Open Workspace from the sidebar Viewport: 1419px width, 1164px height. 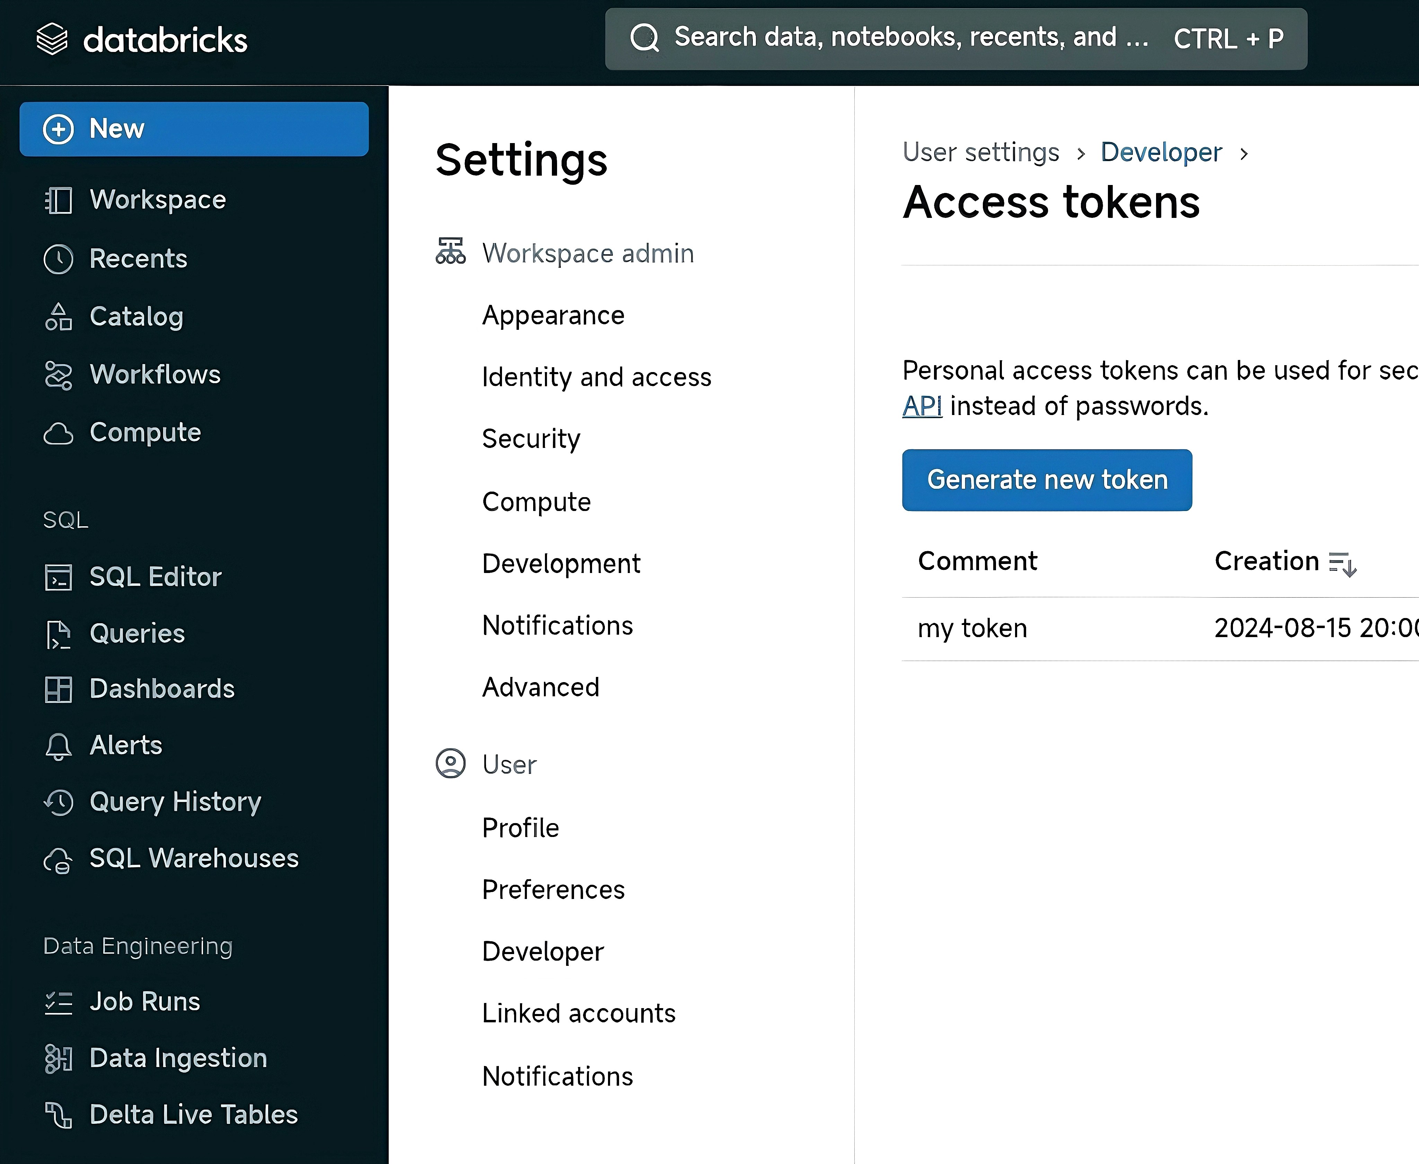158,199
